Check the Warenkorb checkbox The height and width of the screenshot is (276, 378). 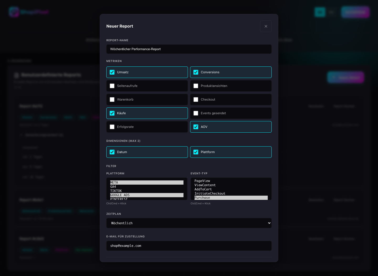point(112,100)
